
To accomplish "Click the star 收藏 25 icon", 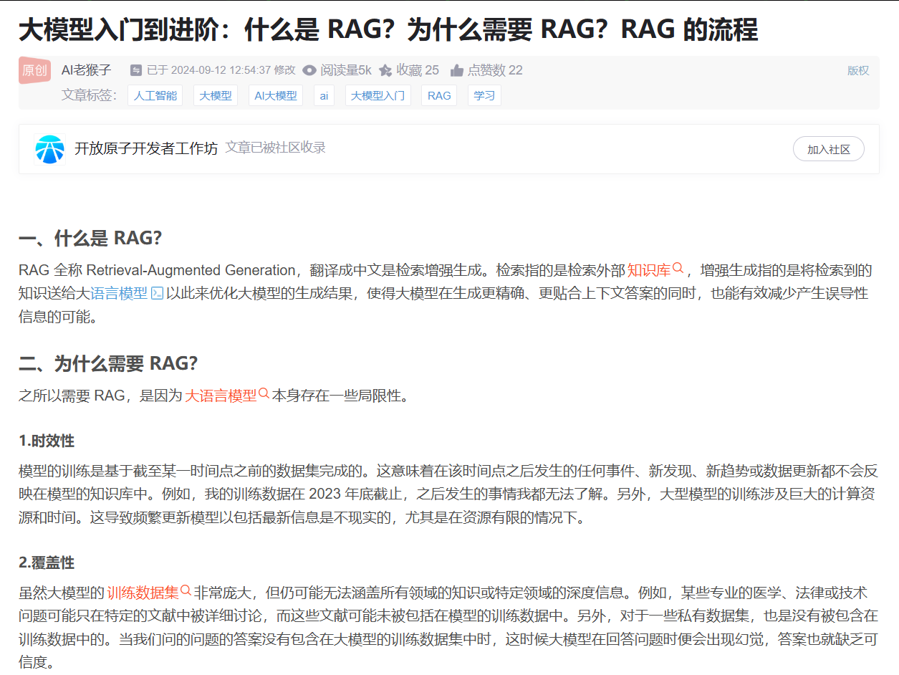I will pos(385,70).
